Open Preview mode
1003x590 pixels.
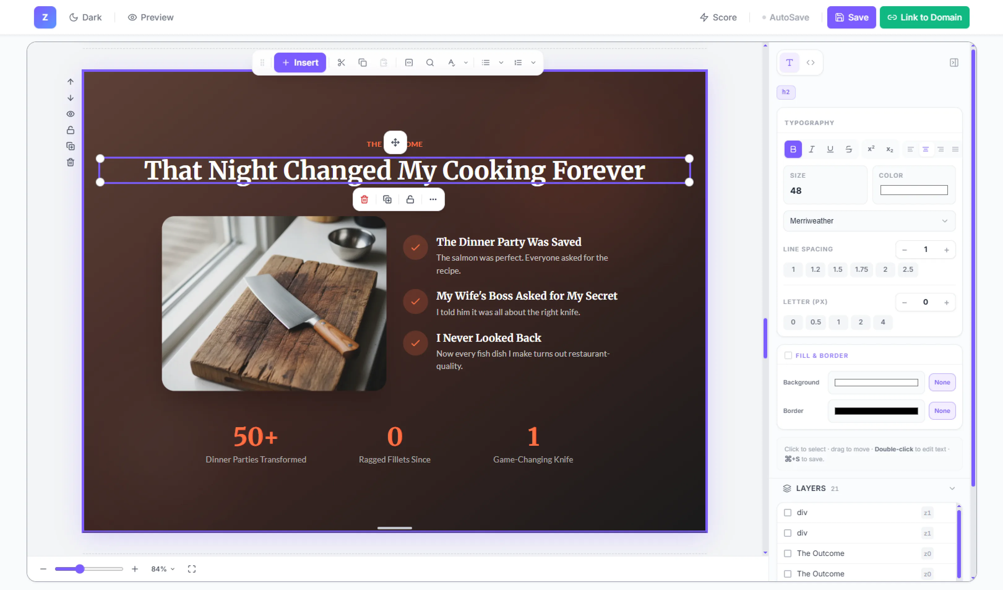(150, 17)
